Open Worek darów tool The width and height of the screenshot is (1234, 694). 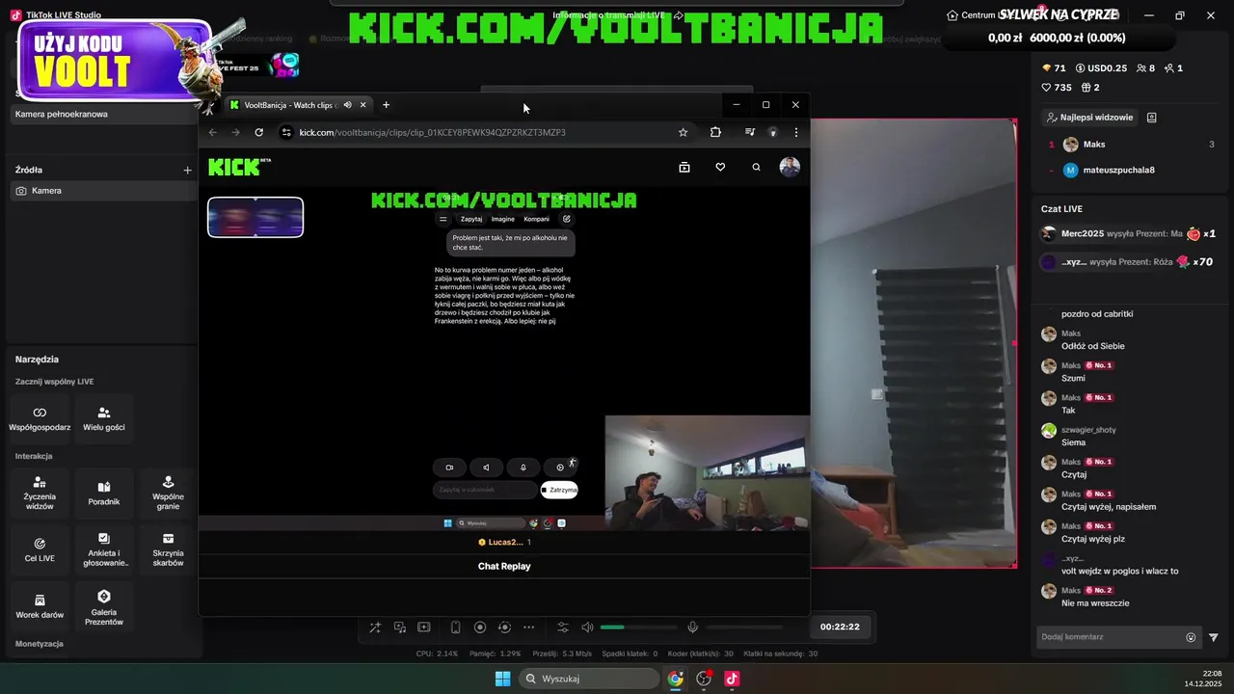(40, 605)
